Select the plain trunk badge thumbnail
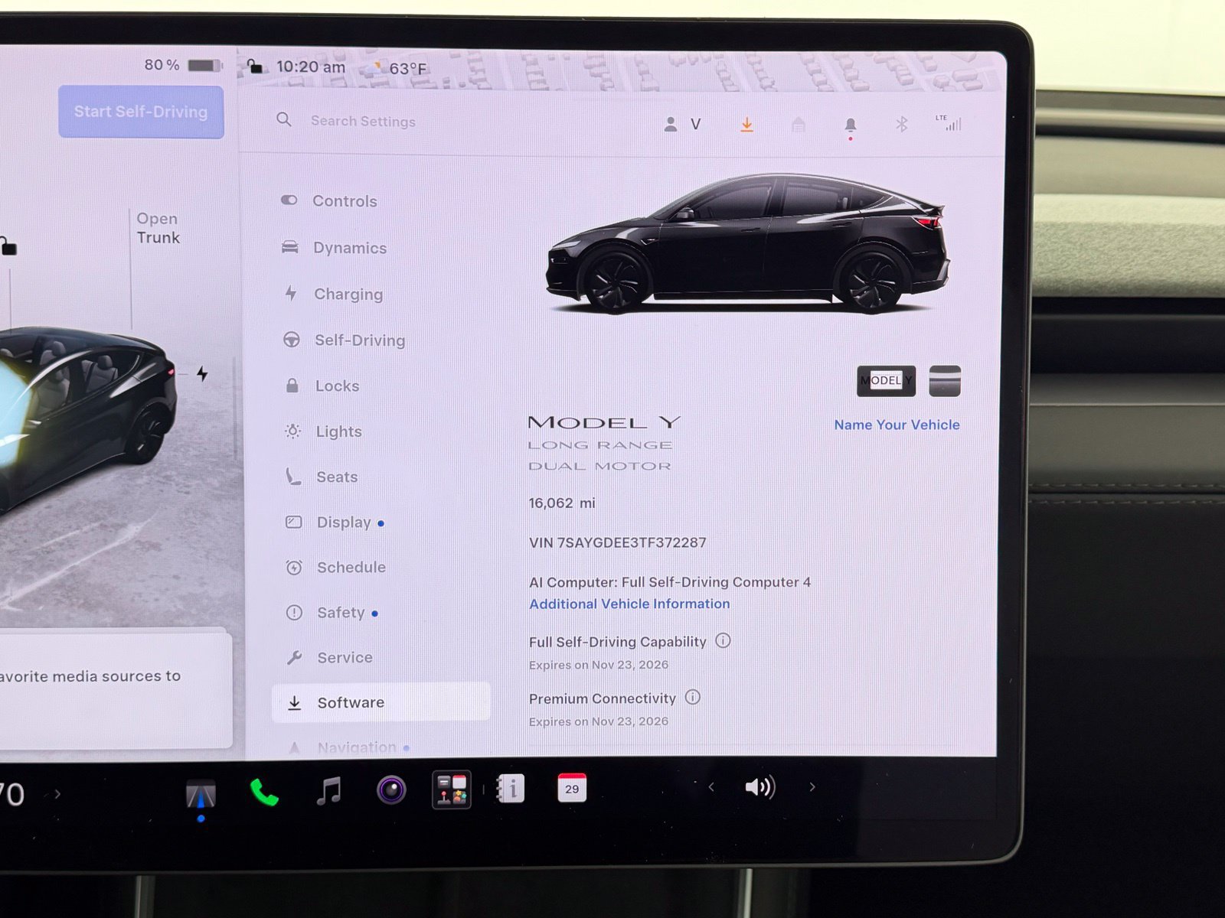This screenshot has height=918, width=1225. tap(944, 381)
